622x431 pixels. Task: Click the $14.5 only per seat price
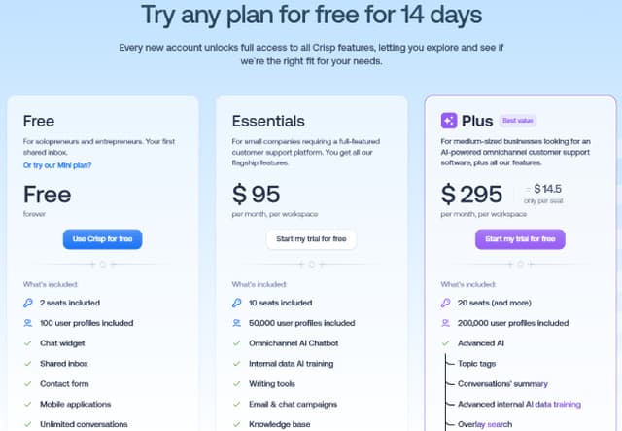coord(543,194)
